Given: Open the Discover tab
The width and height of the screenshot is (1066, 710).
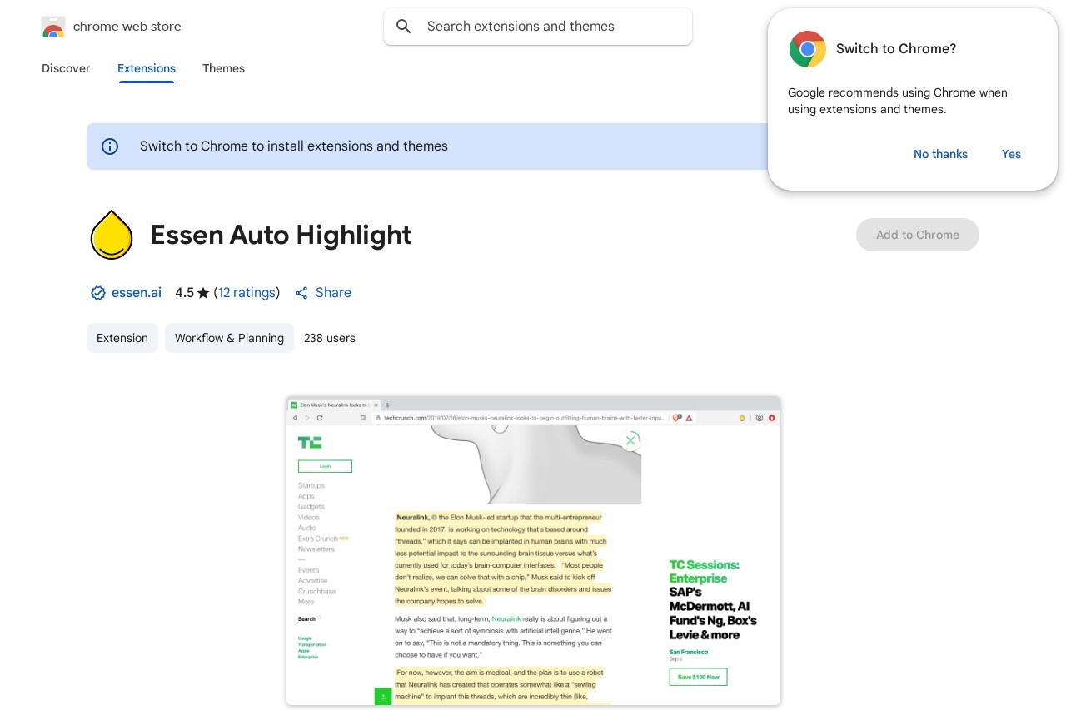Looking at the screenshot, I should tap(66, 68).
